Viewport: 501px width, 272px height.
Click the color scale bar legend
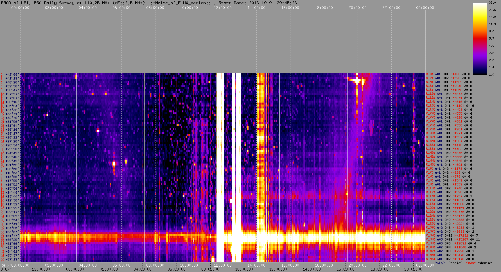coord(480,38)
